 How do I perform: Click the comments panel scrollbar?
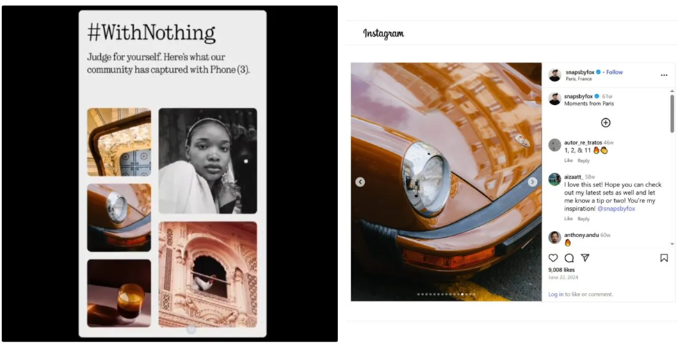672,113
